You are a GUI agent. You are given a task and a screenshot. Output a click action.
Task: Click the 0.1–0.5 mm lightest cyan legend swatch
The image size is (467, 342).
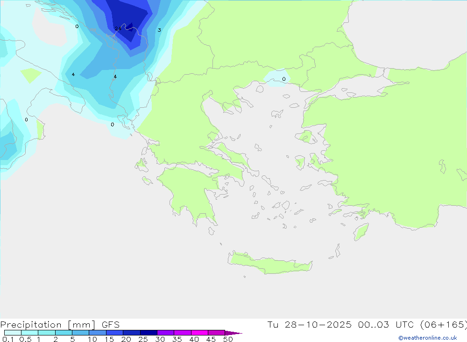pos(13,333)
